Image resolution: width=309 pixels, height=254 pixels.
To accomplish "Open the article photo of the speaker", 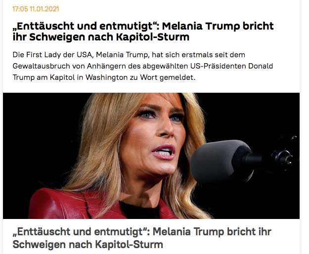I will tap(151, 156).
